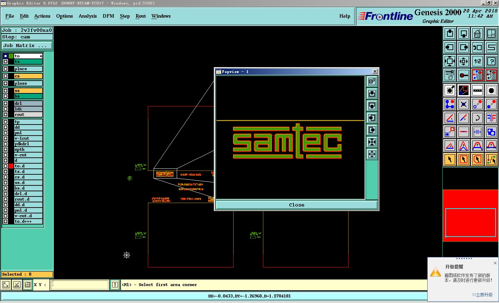Screen dimensions: 499x303
Task: Toggle the checkbox for layer rout
Action: point(6,114)
